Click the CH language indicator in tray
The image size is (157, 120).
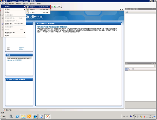[124, 116]
